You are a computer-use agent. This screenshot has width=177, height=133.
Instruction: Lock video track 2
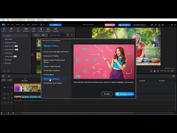12,98
